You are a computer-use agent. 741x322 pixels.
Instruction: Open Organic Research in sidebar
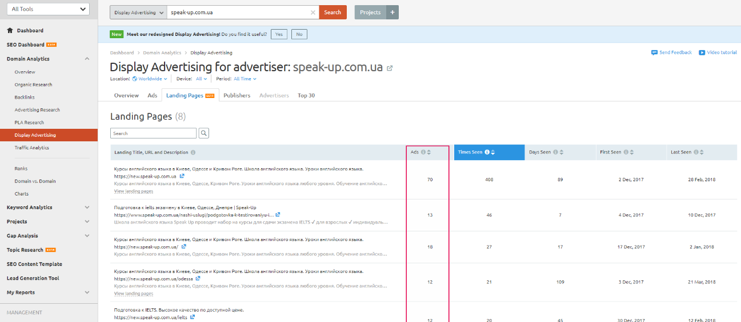33,84
